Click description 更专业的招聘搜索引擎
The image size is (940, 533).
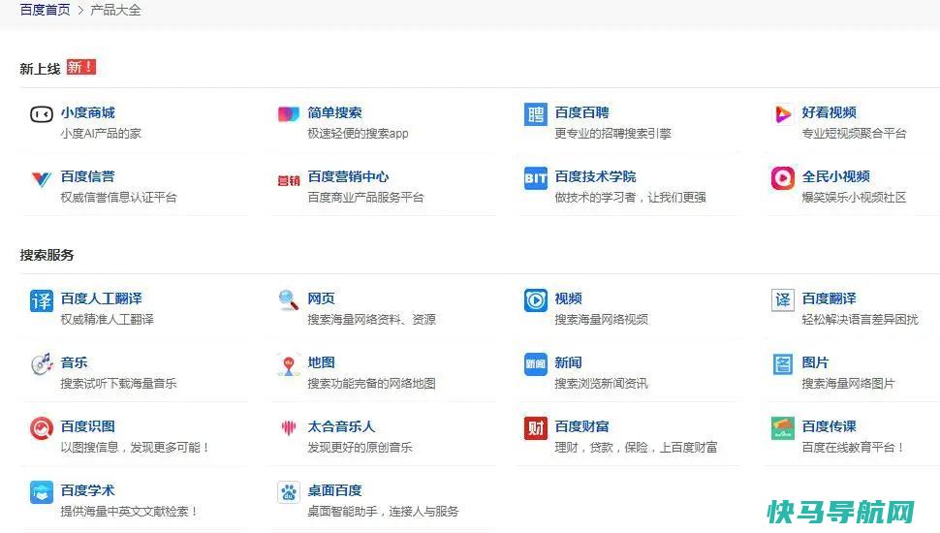612,133
